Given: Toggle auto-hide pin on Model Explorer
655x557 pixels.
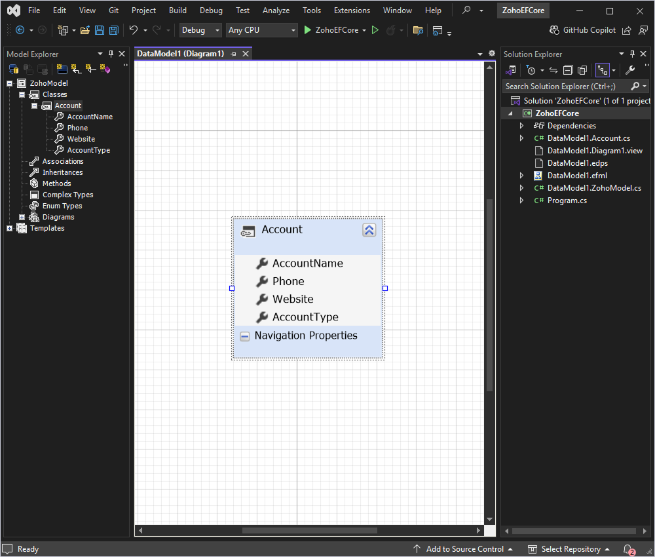Looking at the screenshot, I should pos(111,54).
